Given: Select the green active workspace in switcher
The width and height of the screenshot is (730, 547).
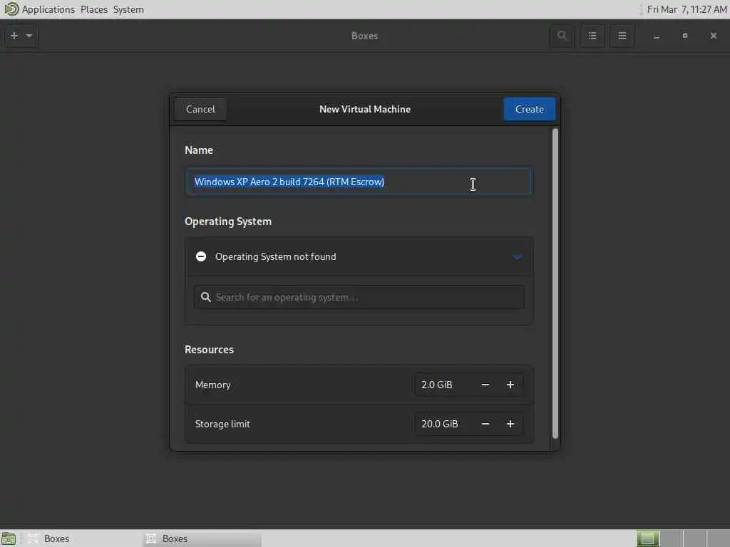Looking at the screenshot, I should [x=647, y=538].
